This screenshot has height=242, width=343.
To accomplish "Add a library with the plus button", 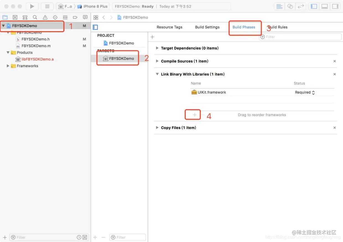I will pos(195,115).
